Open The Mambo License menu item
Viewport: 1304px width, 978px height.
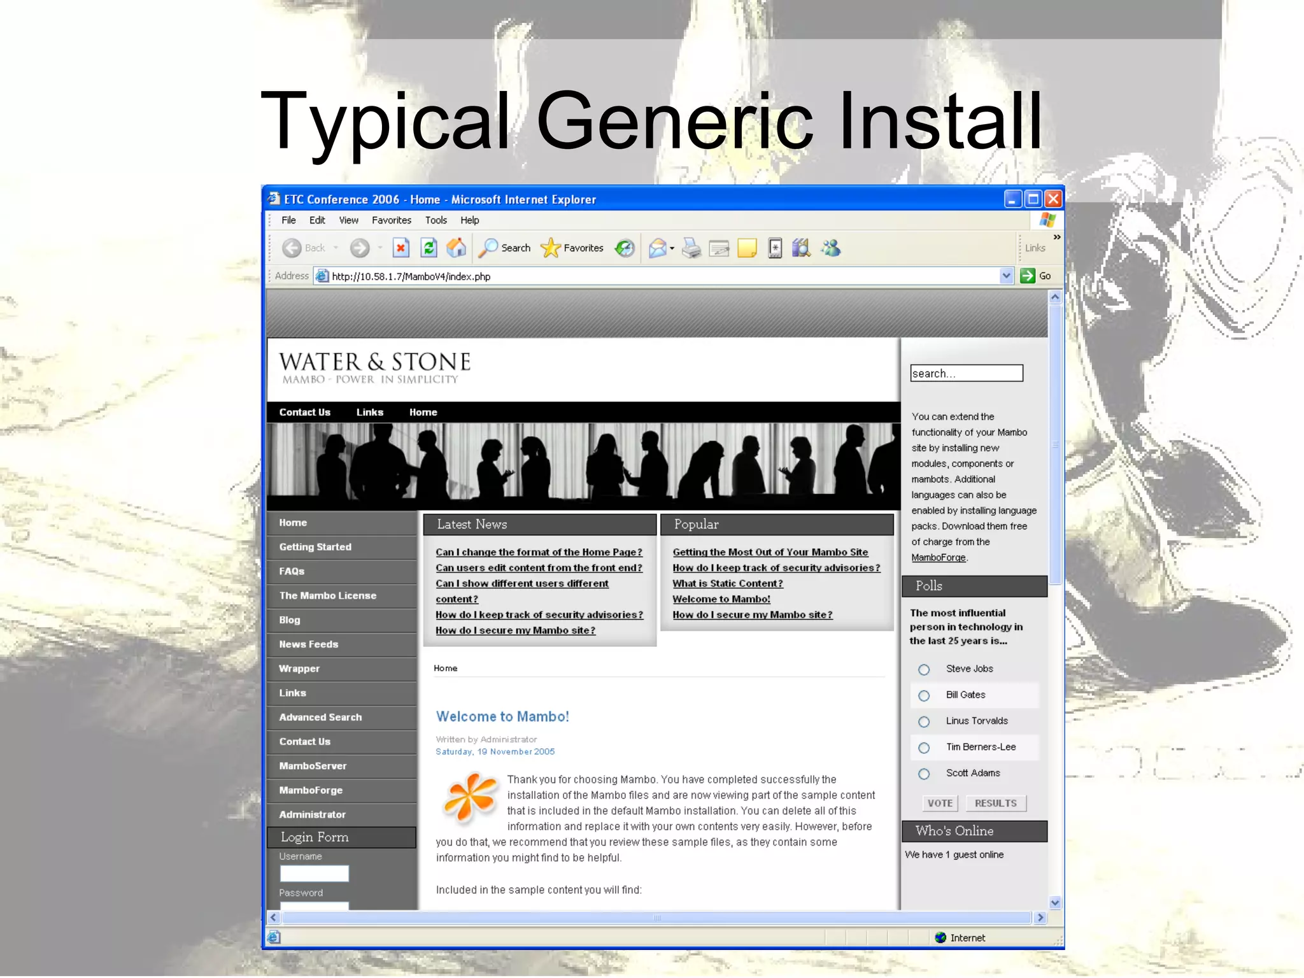point(341,596)
